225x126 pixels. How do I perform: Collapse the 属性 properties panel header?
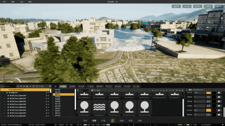187,90
